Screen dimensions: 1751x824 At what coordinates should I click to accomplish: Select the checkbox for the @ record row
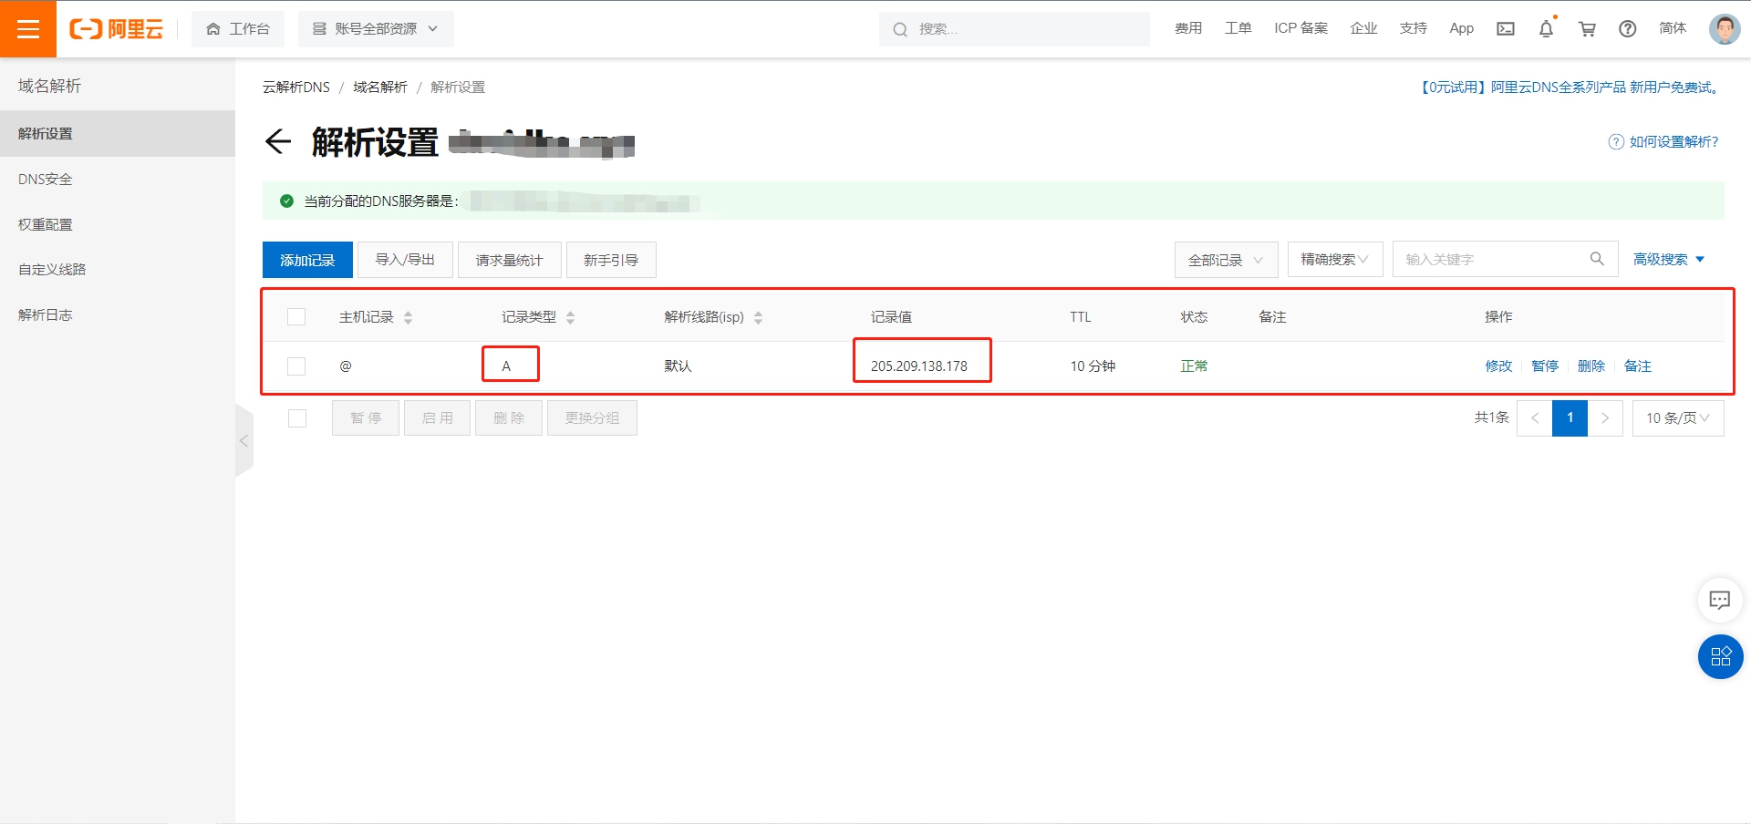point(296,366)
